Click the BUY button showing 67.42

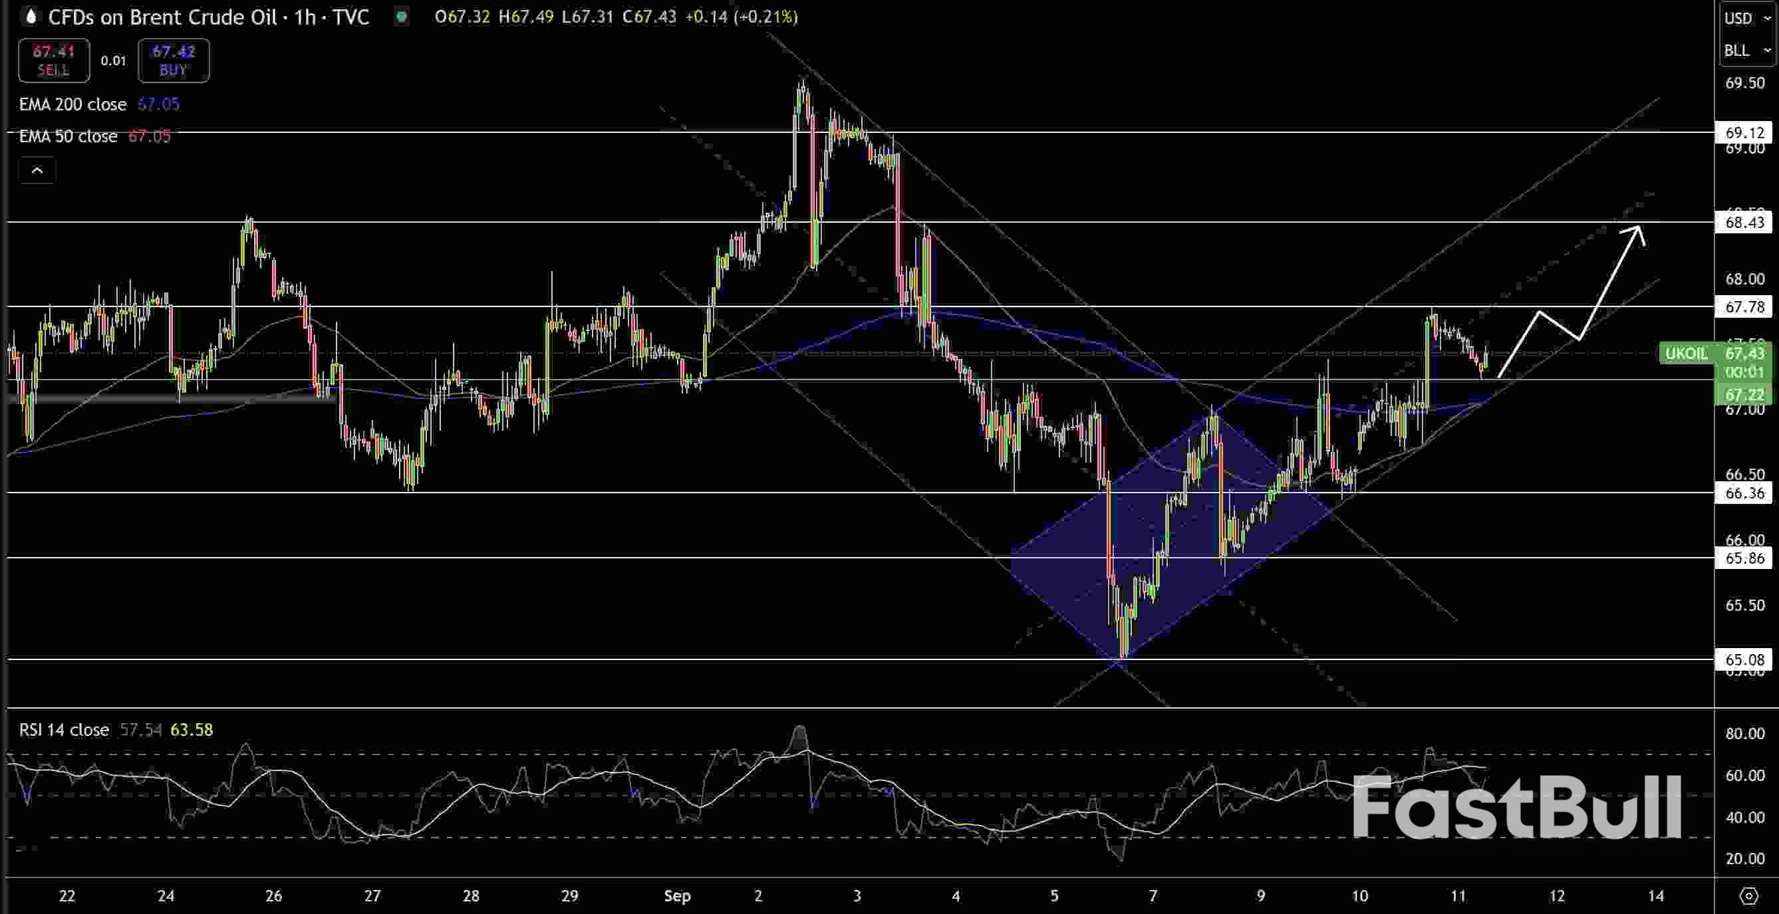coord(174,60)
